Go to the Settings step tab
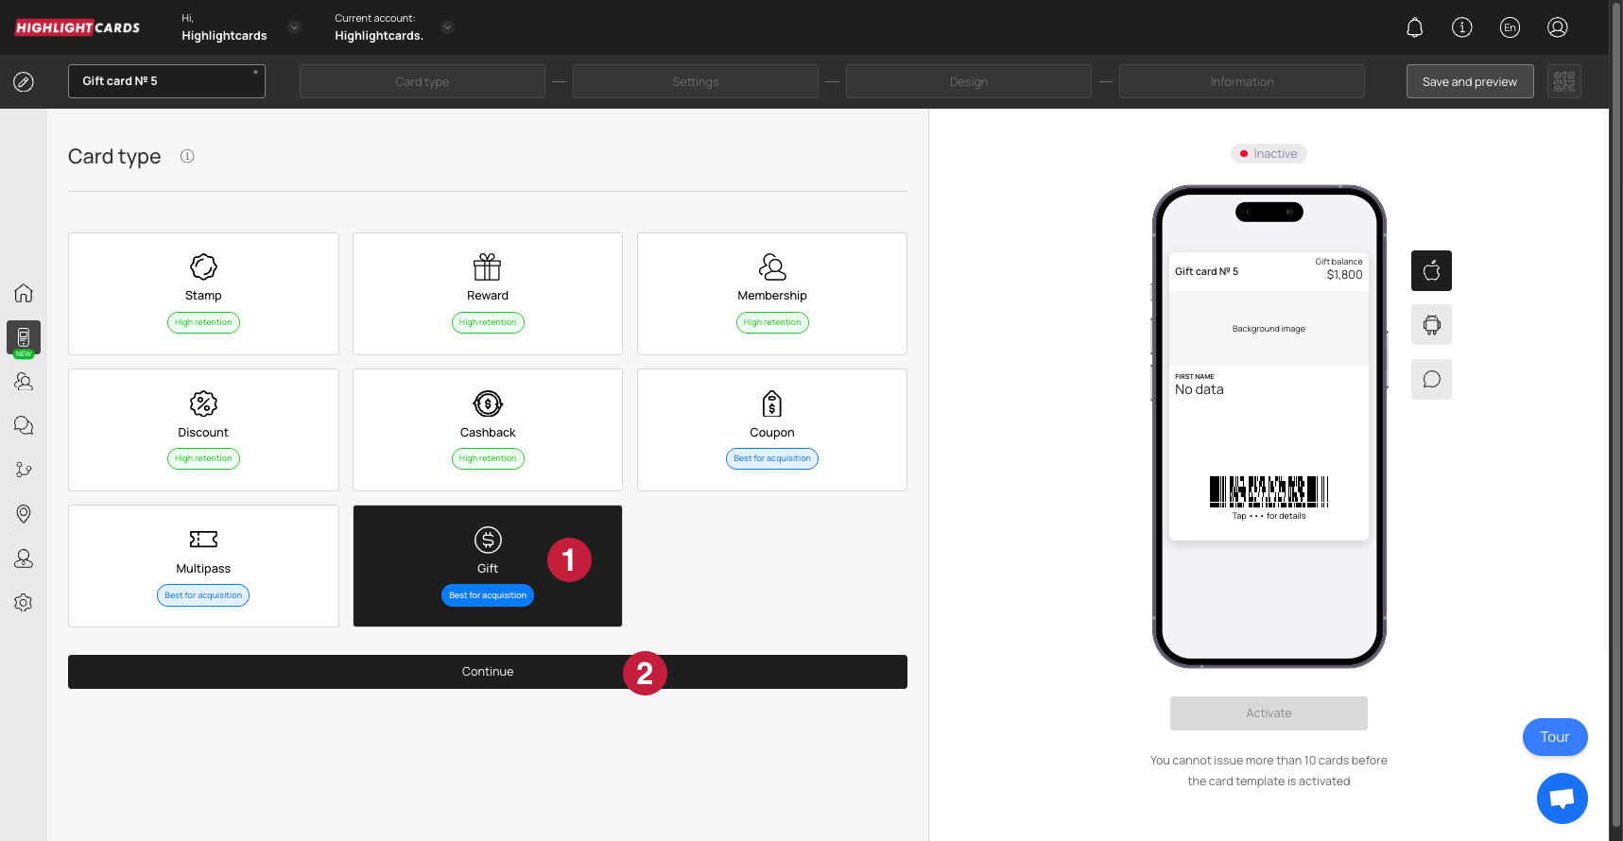The height and width of the screenshot is (841, 1623). [695, 81]
